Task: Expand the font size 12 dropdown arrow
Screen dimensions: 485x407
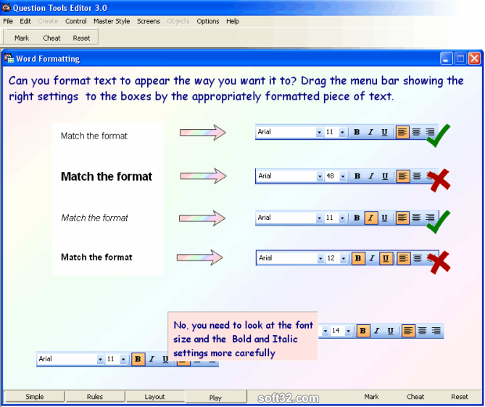Action: (x=344, y=258)
